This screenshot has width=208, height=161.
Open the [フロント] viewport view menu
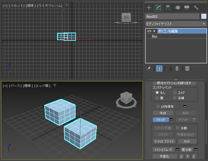pyautogui.click(x=17, y=6)
